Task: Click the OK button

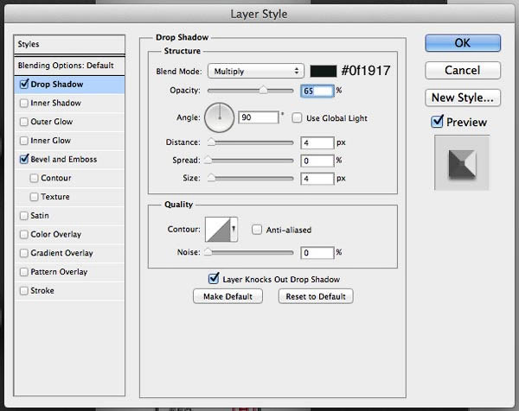Action: tap(463, 43)
